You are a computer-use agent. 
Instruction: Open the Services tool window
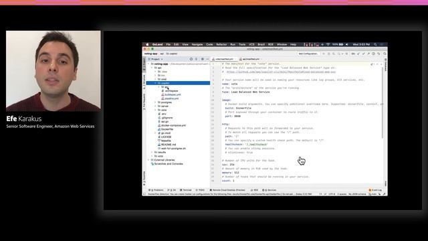(x=270, y=190)
